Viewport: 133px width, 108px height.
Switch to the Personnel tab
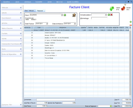(41, 11)
